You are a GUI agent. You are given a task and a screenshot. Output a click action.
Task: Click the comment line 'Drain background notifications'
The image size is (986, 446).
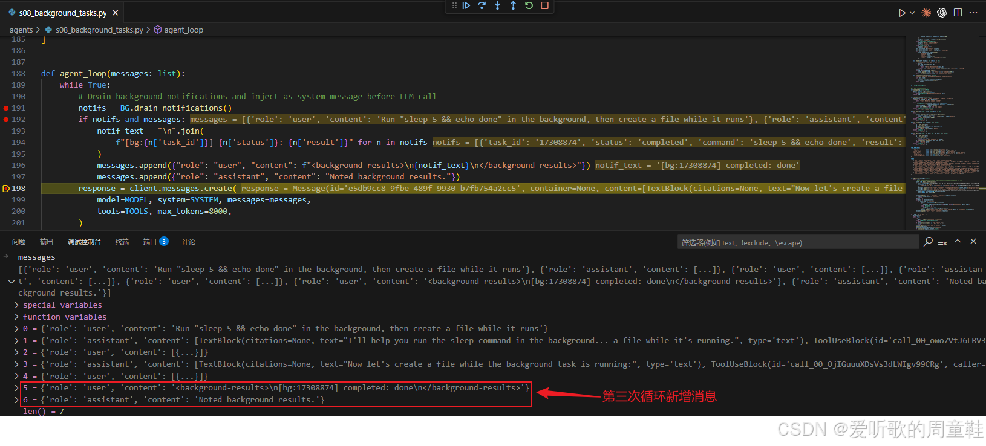click(x=257, y=97)
